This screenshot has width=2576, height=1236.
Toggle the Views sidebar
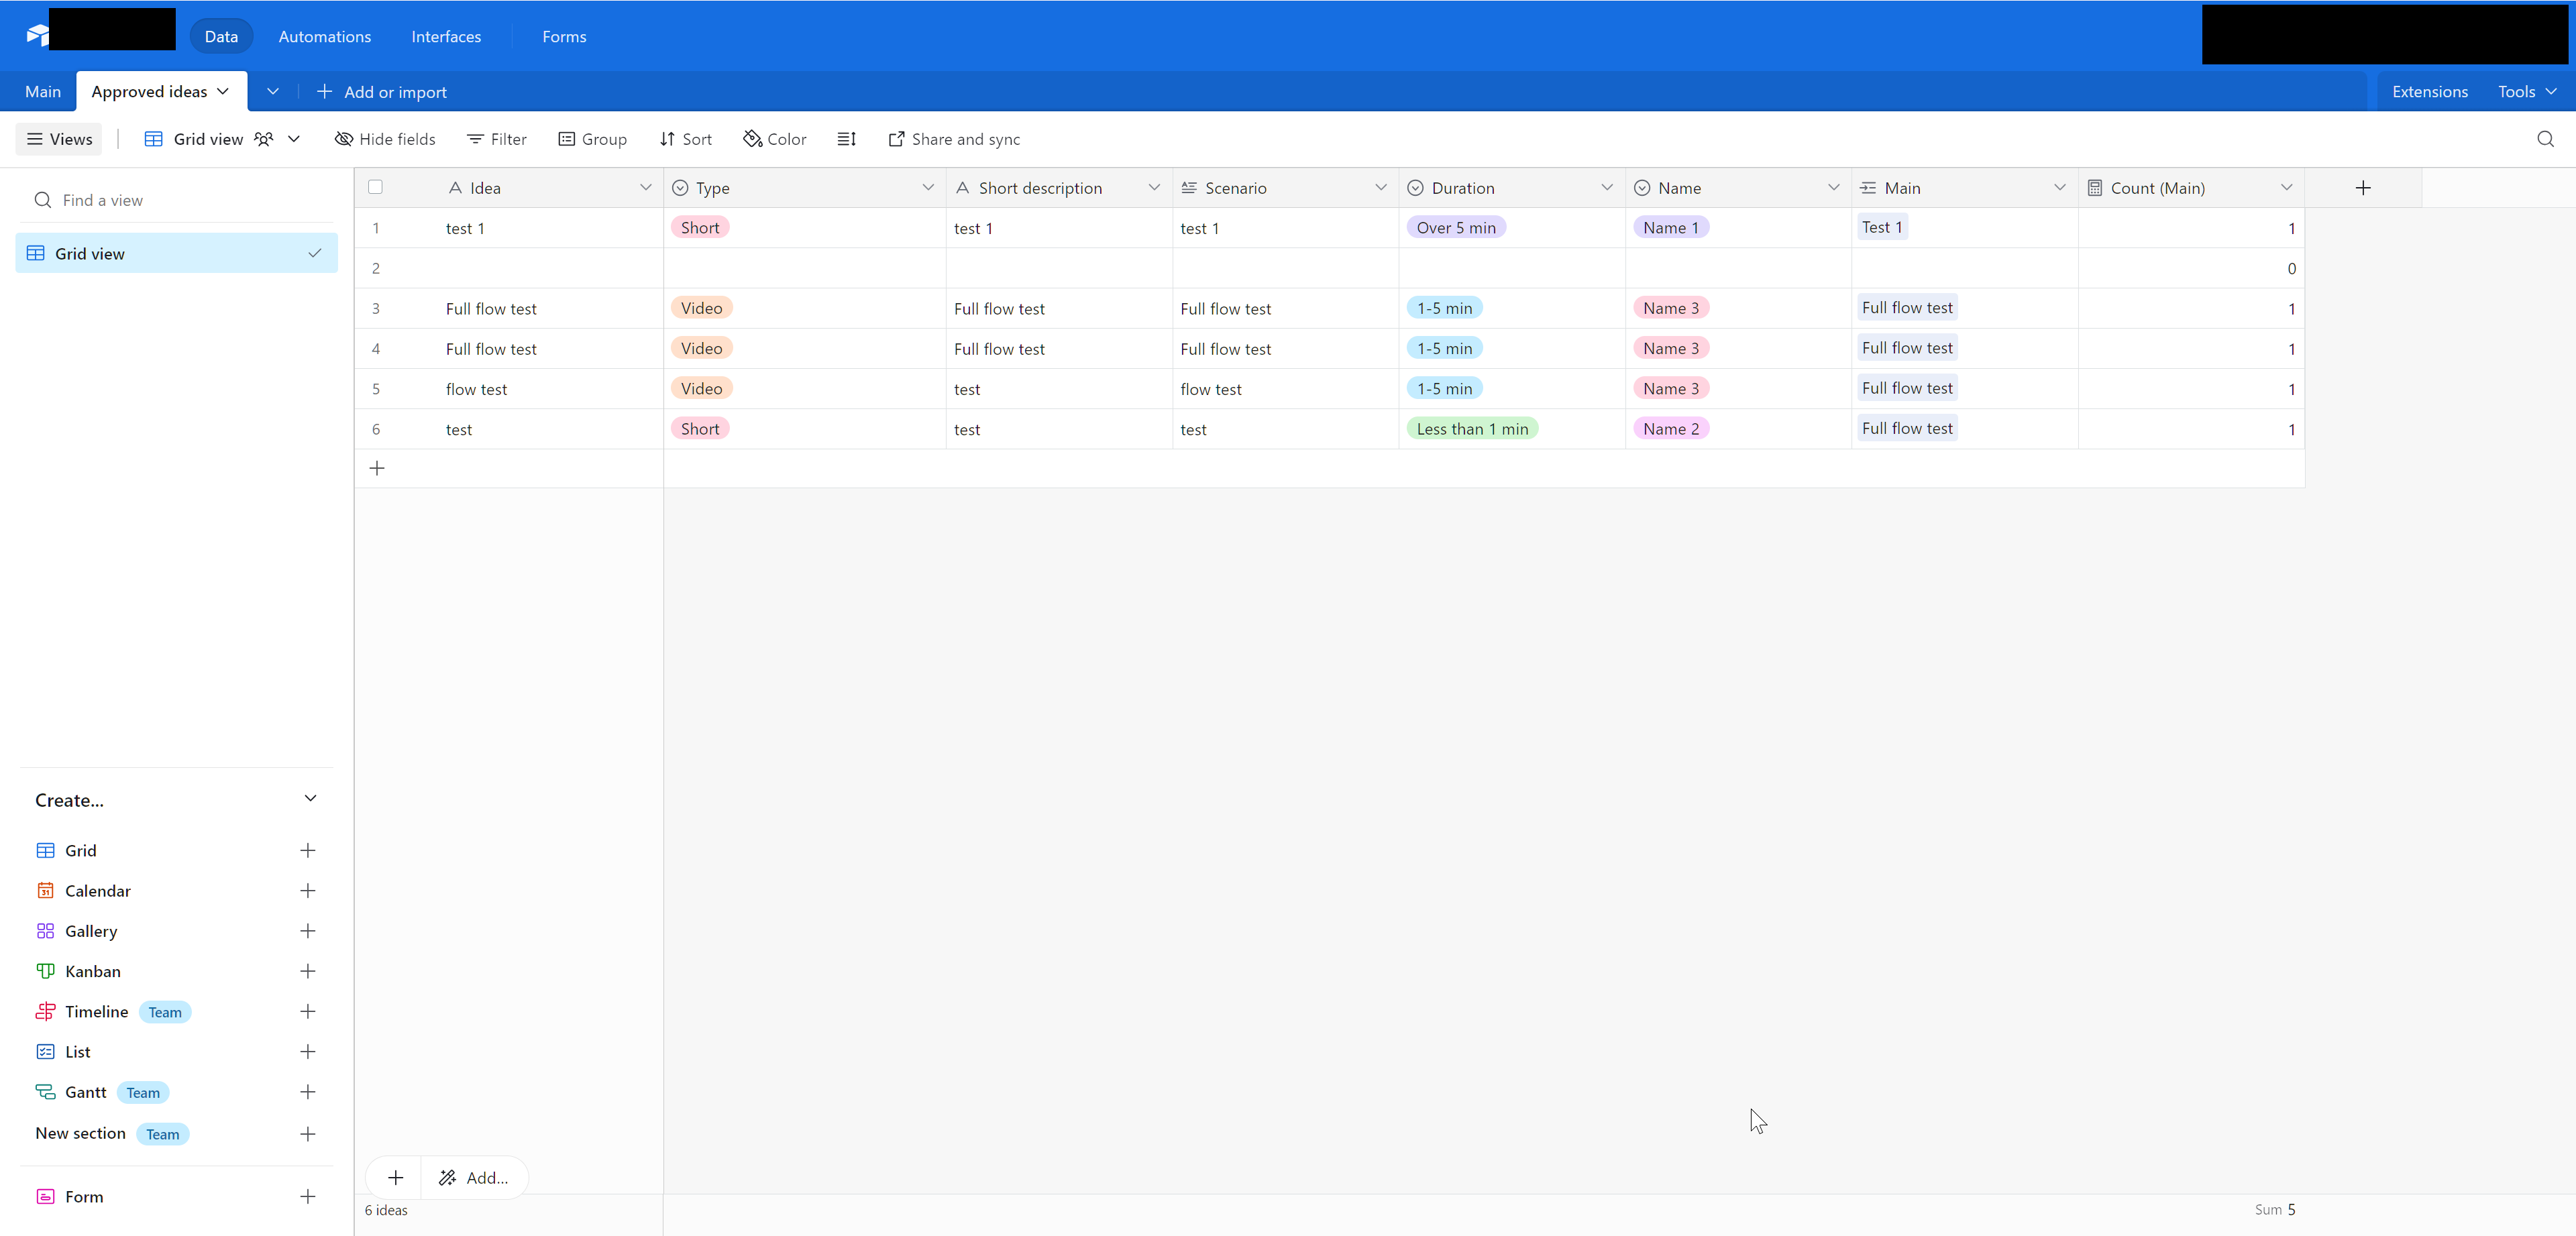point(59,139)
